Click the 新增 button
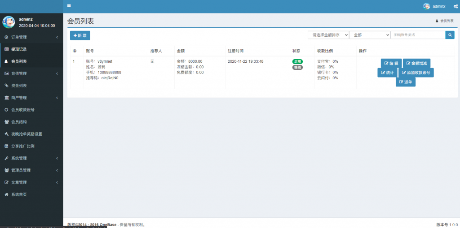Image resolution: width=460 pixels, height=228 pixels. pyautogui.click(x=80, y=35)
